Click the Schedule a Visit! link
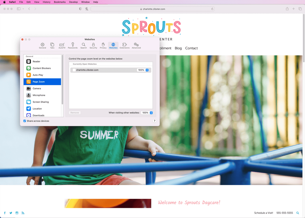The height and width of the screenshot is (218, 305). [263, 213]
